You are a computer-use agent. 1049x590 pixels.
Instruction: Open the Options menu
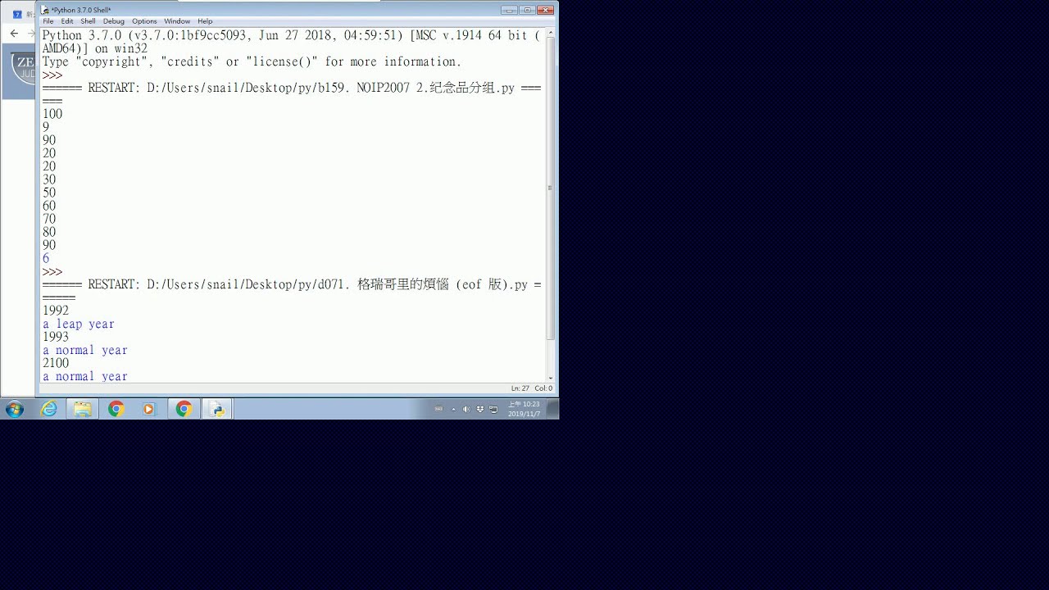click(144, 21)
